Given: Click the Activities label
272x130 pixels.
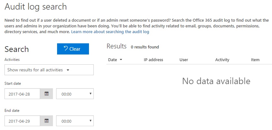Looking at the screenshot, I should pos(12,60).
